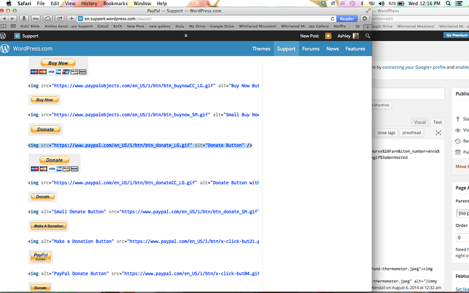The height and width of the screenshot is (293, 469).
Task: Click the add bookmark plus button
Action: 72,19
